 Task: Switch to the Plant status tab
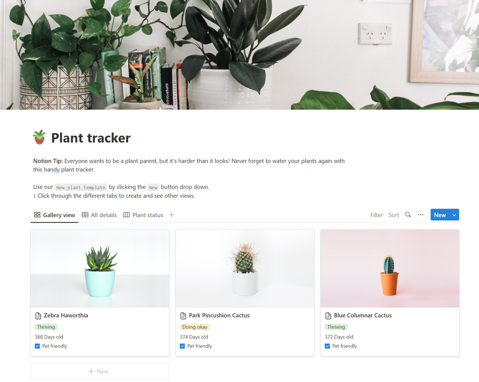[143, 215]
